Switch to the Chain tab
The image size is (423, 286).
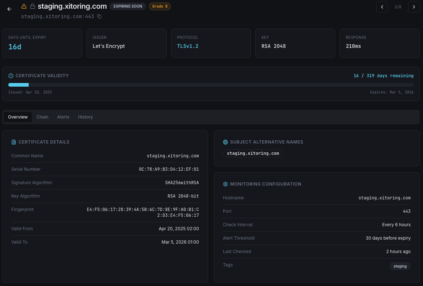(x=42, y=117)
